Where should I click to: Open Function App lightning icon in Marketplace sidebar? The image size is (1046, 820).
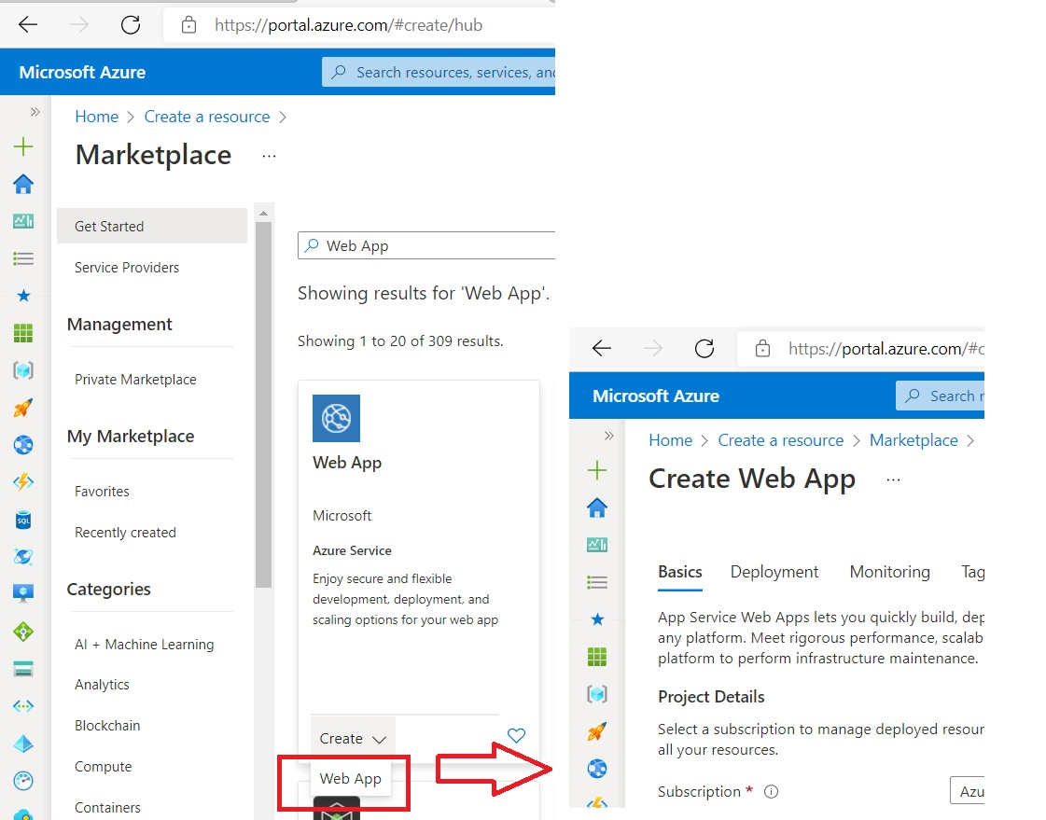pyautogui.click(x=23, y=482)
